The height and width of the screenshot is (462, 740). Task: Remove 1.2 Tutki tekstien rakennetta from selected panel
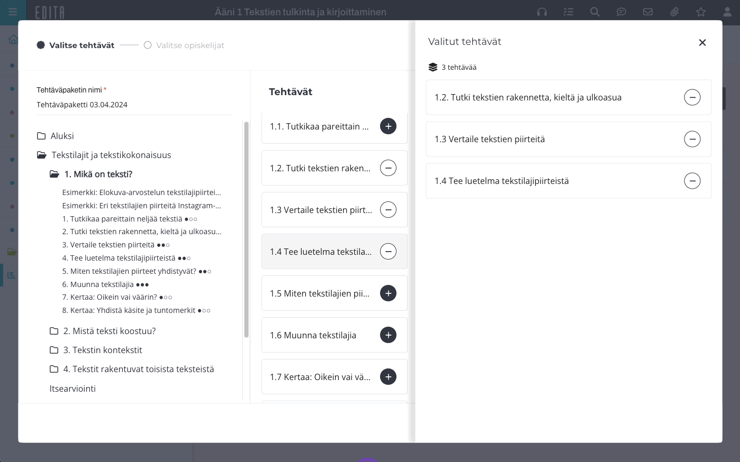coord(692,97)
